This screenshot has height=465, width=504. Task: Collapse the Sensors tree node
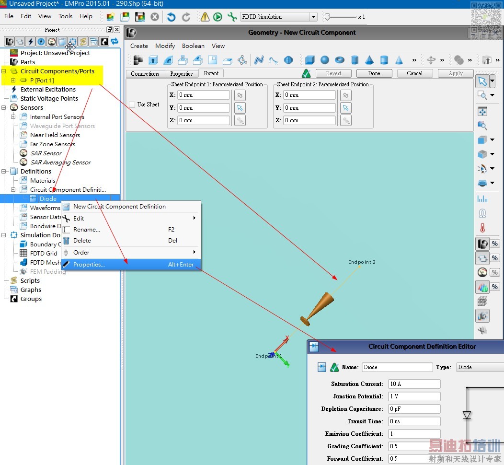pyautogui.click(x=4, y=108)
